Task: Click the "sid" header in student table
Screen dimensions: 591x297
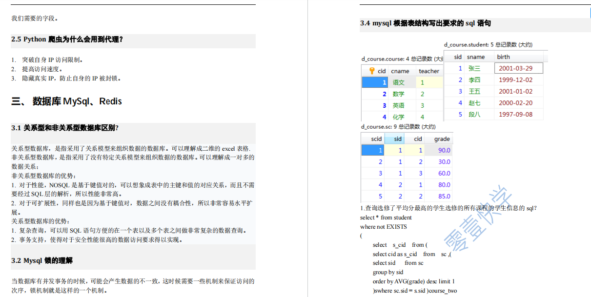Action: [x=457, y=57]
